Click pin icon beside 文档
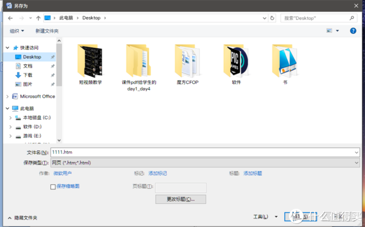365x227 pixels. click(x=52, y=66)
